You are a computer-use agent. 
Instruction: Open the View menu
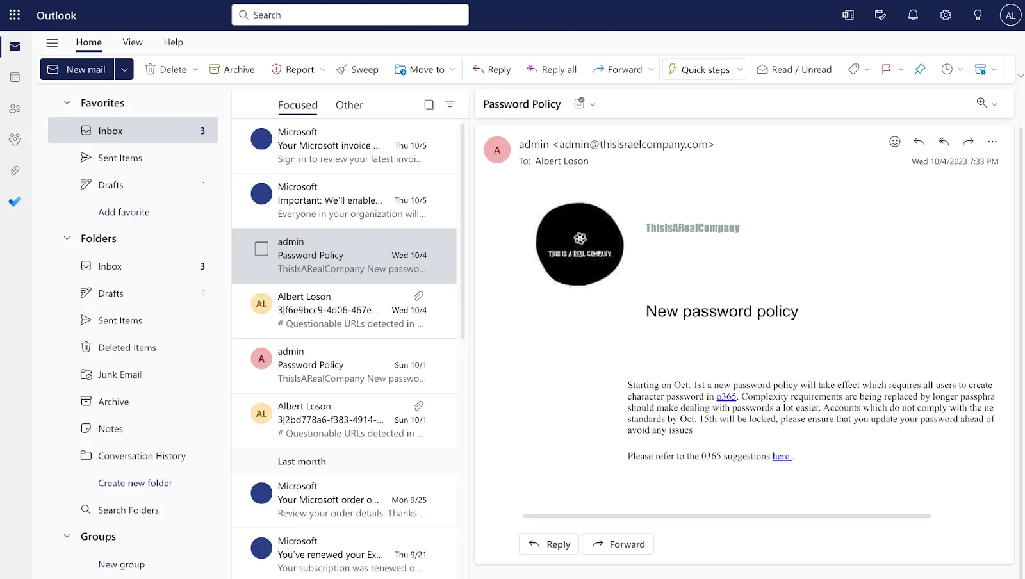coord(132,42)
